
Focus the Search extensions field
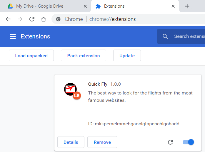click(x=181, y=36)
